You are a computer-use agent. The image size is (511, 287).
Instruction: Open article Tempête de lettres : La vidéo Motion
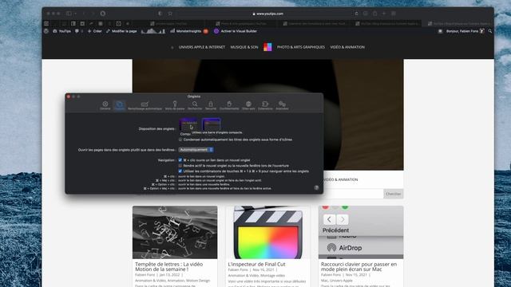coord(168,267)
